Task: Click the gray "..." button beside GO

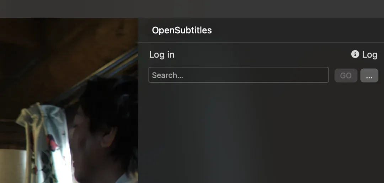Action: (x=369, y=76)
